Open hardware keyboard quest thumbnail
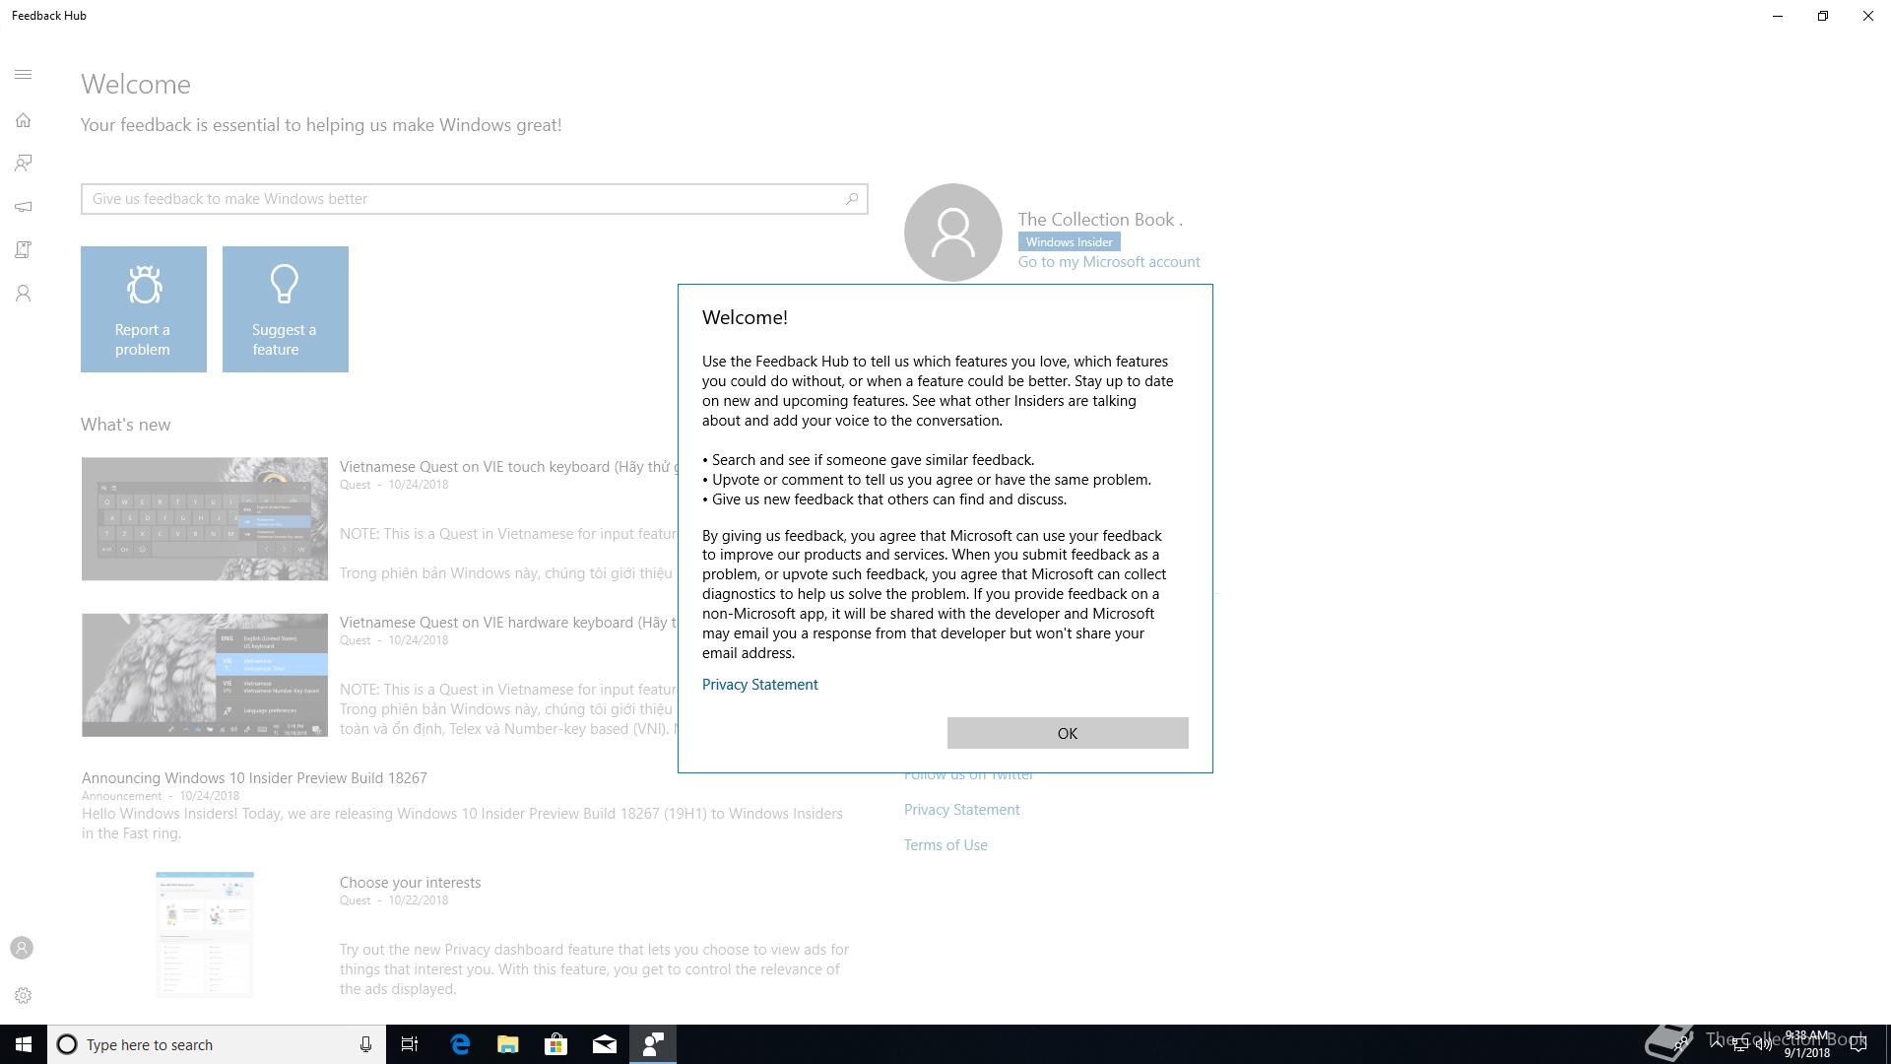 pyautogui.click(x=205, y=675)
